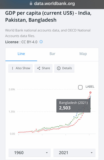
Task: Click the Details info circle icon
Action: pos(59,68)
